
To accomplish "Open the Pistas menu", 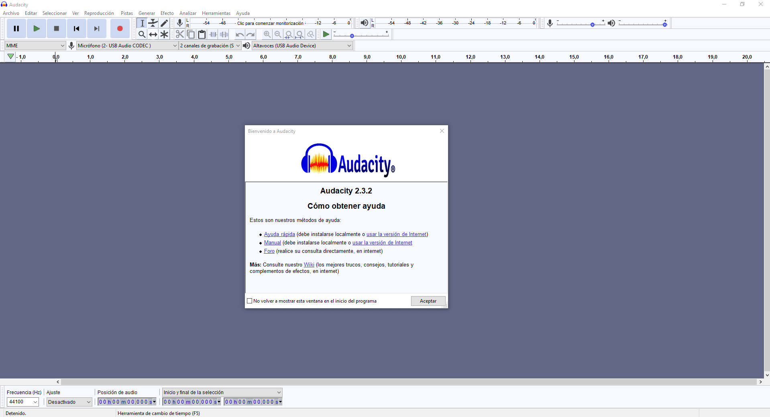I will pos(127,13).
